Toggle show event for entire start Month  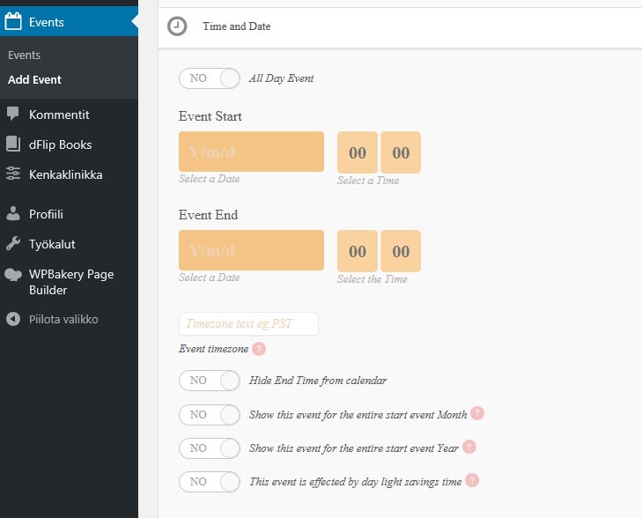pyautogui.click(x=210, y=414)
